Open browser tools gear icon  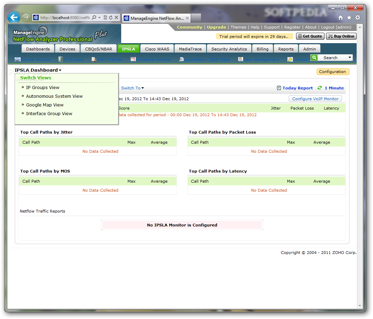pyautogui.click(x=358, y=18)
